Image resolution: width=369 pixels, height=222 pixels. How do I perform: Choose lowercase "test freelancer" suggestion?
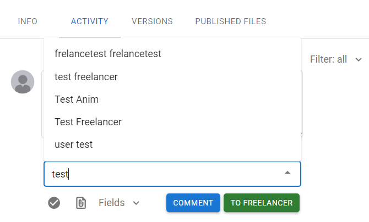pyautogui.click(x=86, y=77)
